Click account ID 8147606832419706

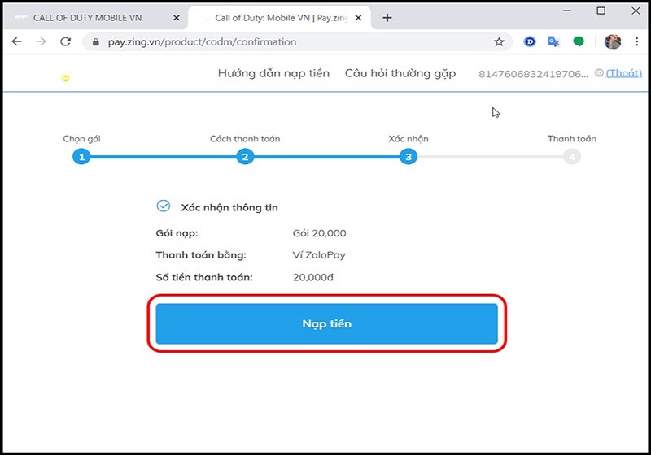click(x=533, y=74)
